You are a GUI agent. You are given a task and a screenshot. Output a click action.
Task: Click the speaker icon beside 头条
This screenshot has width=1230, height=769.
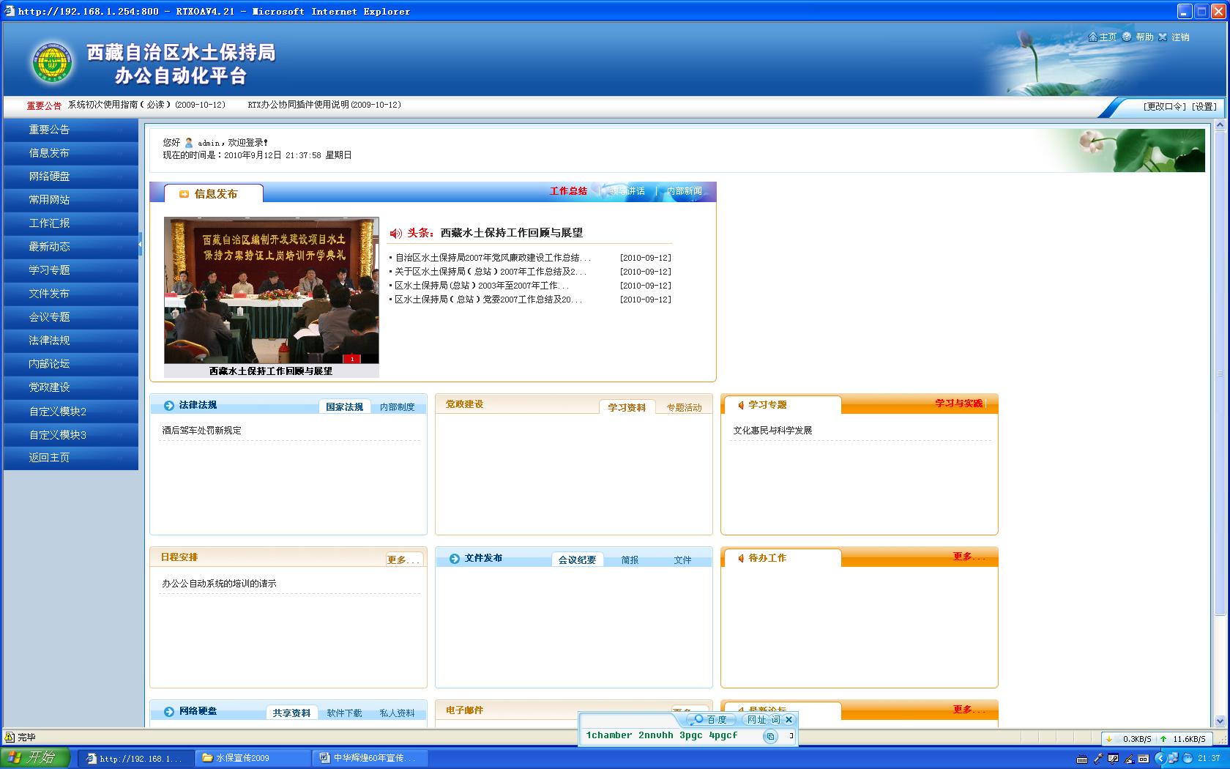(x=396, y=233)
